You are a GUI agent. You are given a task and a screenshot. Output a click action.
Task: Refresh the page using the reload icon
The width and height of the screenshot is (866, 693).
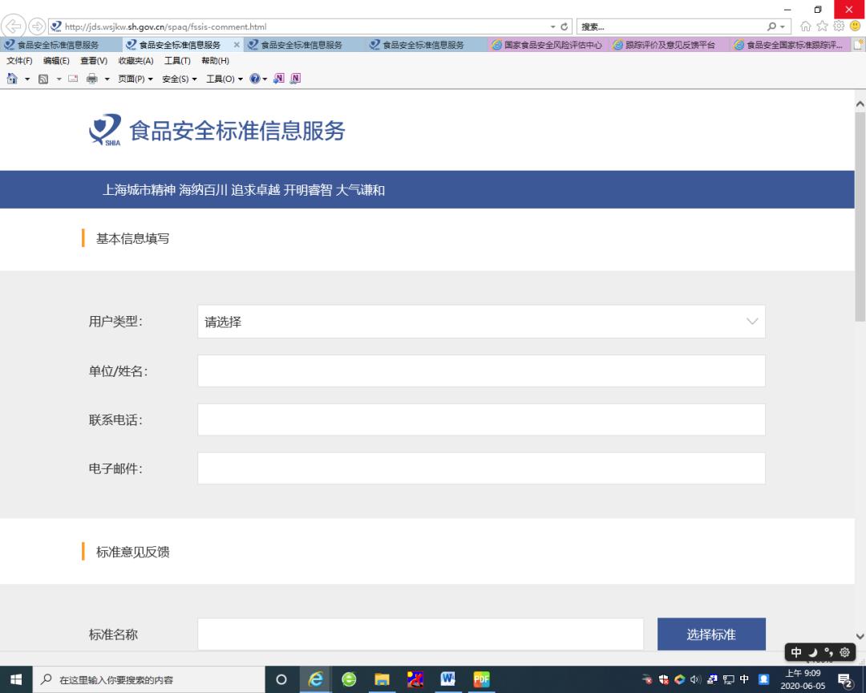(564, 26)
